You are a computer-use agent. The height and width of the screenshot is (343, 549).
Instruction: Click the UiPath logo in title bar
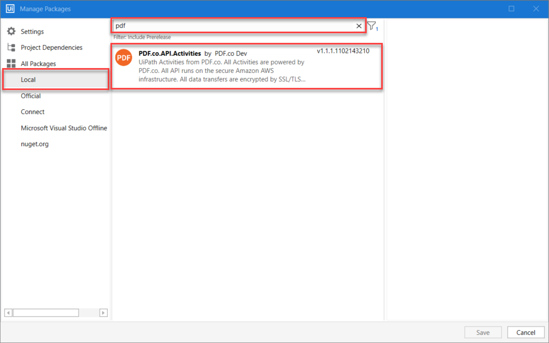(x=10, y=9)
